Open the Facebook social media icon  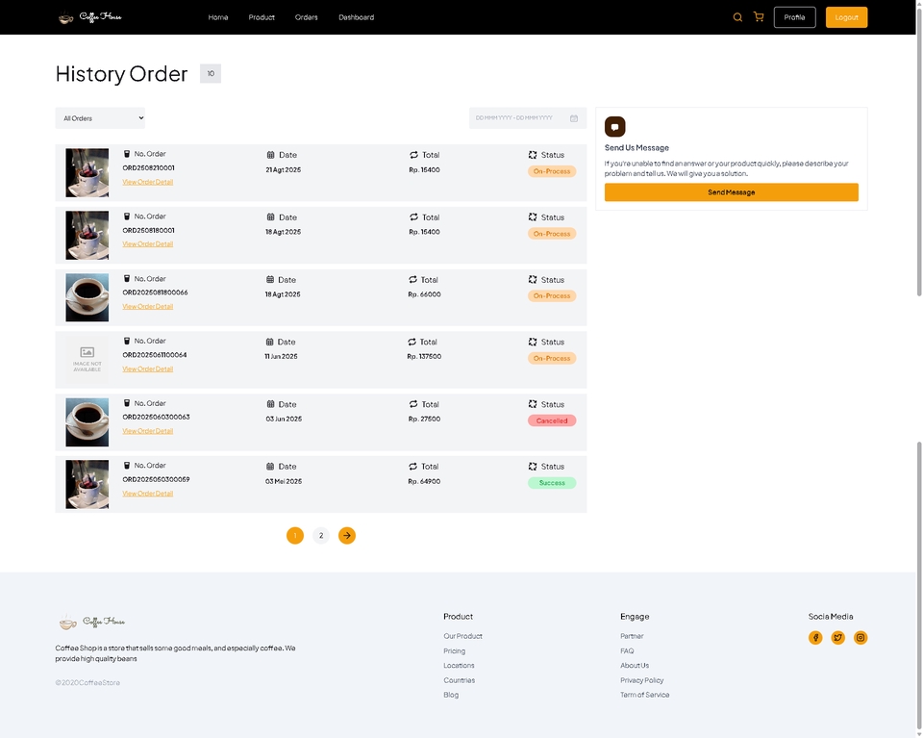[x=815, y=637]
